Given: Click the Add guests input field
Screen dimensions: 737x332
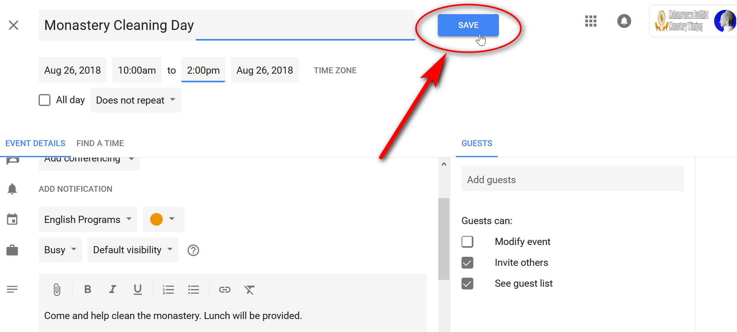Looking at the screenshot, I should pos(572,180).
